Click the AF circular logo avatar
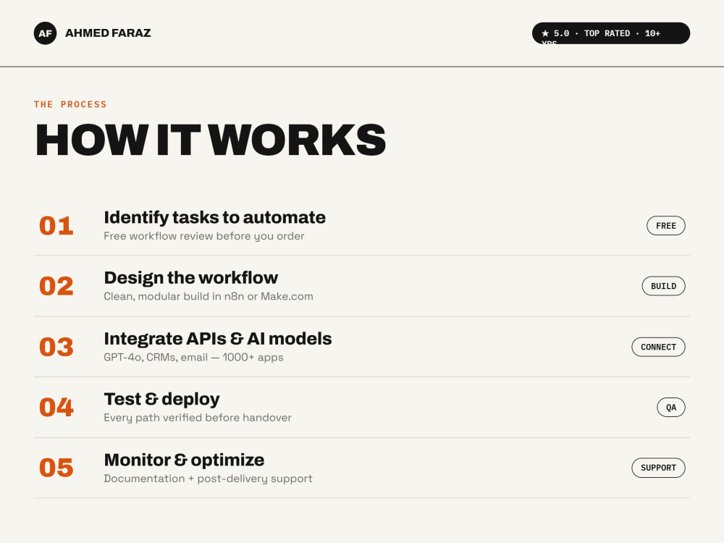The image size is (724, 543). point(45,33)
